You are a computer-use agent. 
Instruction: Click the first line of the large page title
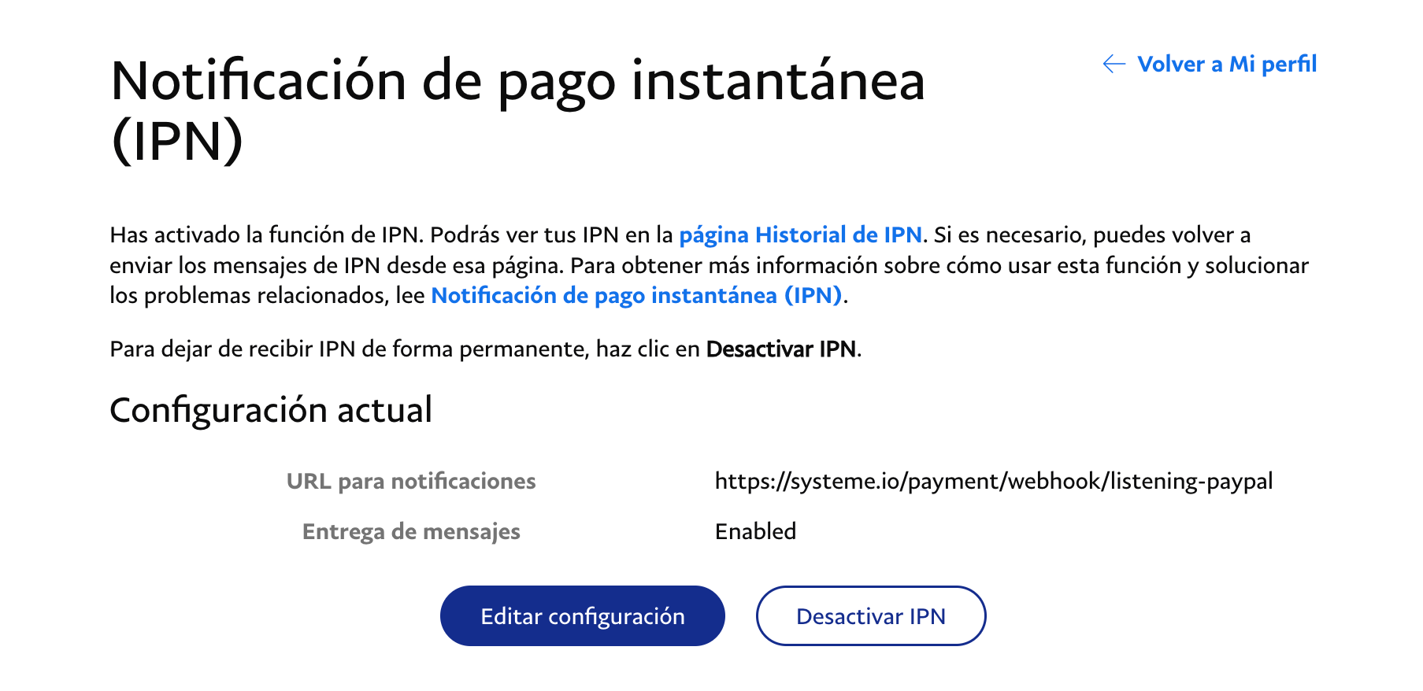(518, 81)
